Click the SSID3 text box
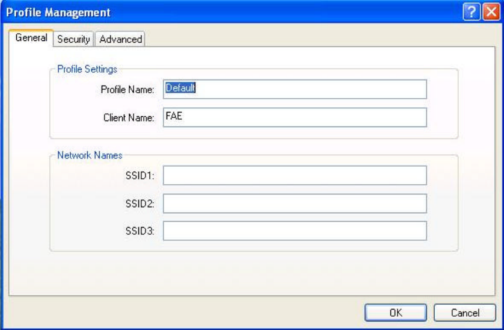The image size is (504, 330). pos(295,231)
